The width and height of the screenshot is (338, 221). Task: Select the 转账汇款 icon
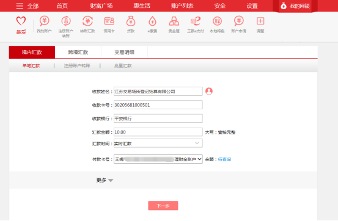87,21
